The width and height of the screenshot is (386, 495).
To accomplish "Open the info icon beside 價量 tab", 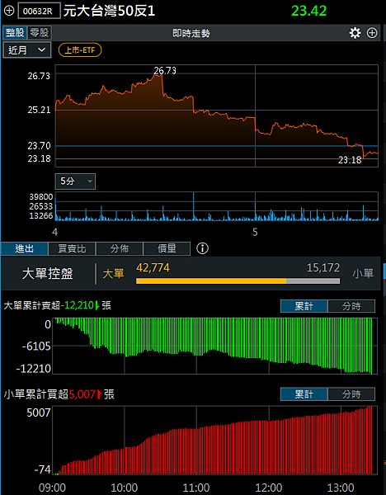I will tap(202, 248).
